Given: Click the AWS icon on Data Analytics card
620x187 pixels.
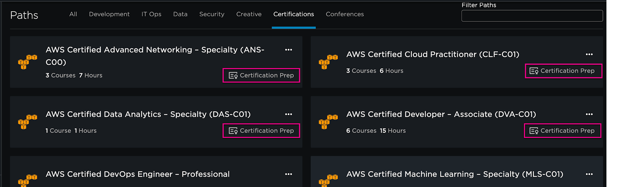Looking at the screenshot, I should (28, 122).
